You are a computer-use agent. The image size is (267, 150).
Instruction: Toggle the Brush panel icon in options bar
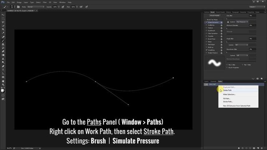tap(18, 7)
